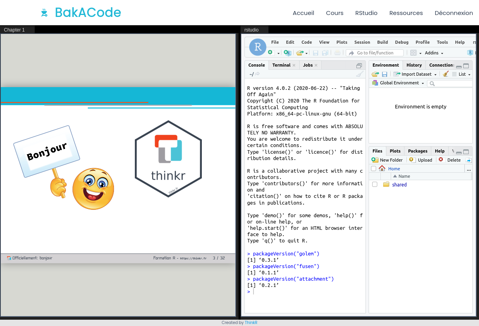Open the List view dropdown

pyautogui.click(x=461, y=74)
